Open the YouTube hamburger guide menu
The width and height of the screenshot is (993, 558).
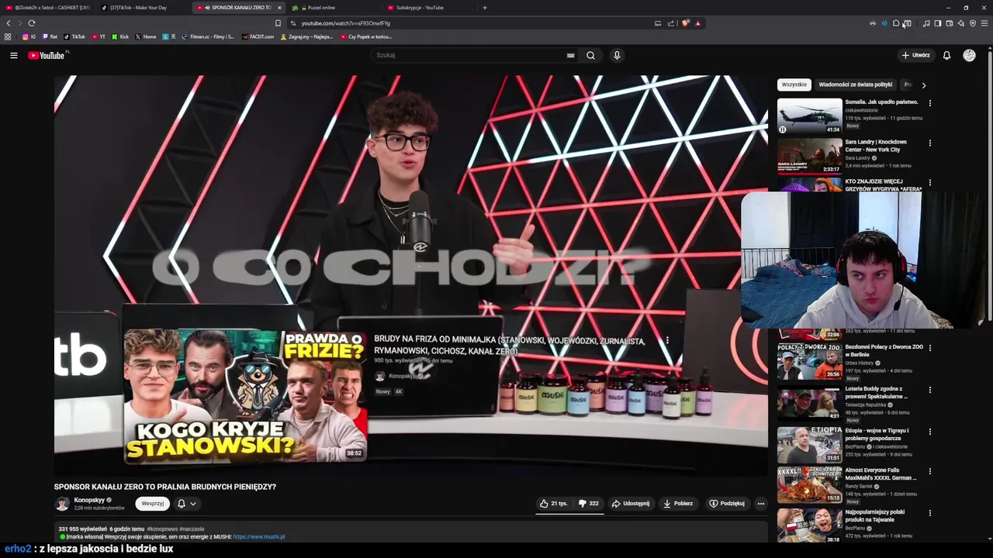(x=13, y=55)
